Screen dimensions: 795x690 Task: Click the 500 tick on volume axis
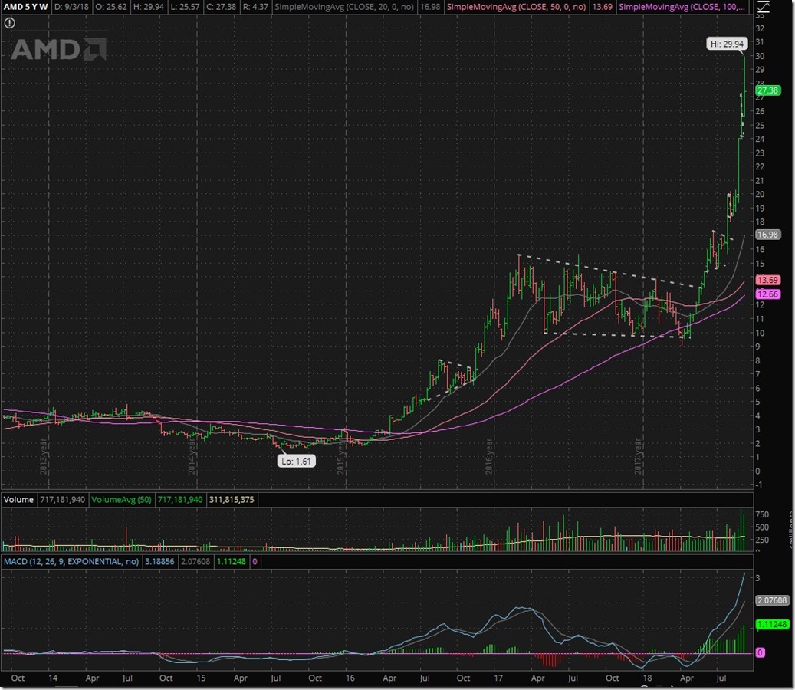762,527
